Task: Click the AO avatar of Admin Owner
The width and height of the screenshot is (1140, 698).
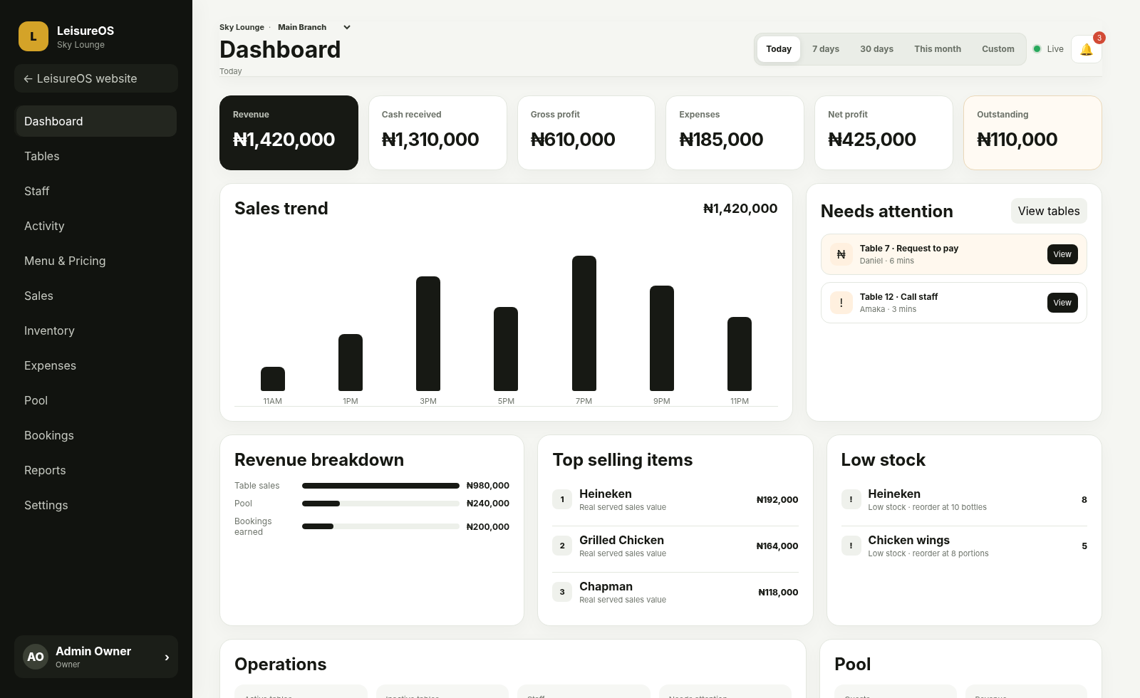Action: click(36, 657)
